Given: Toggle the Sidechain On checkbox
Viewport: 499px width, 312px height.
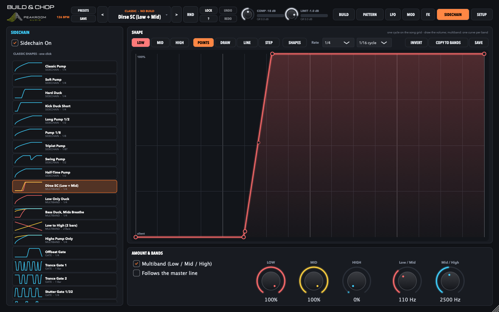Looking at the screenshot, I should (15, 43).
